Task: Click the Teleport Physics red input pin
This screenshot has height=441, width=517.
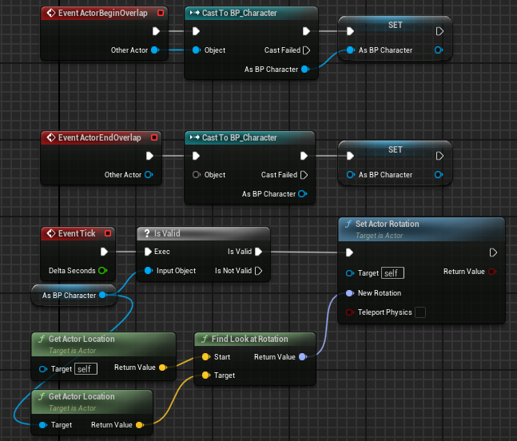Action: [349, 312]
